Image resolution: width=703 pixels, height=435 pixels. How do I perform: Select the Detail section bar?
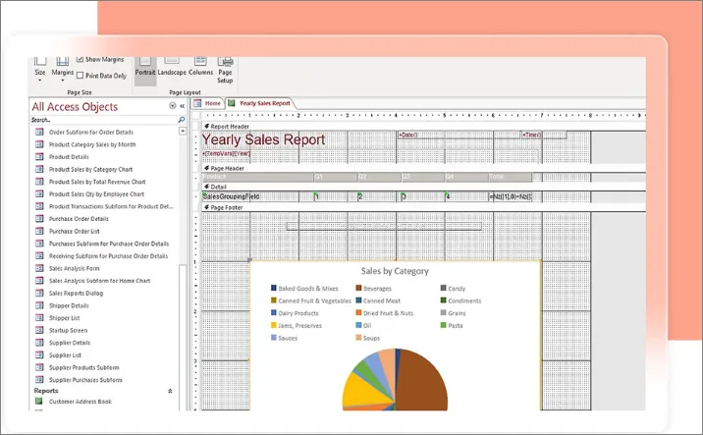[424, 187]
